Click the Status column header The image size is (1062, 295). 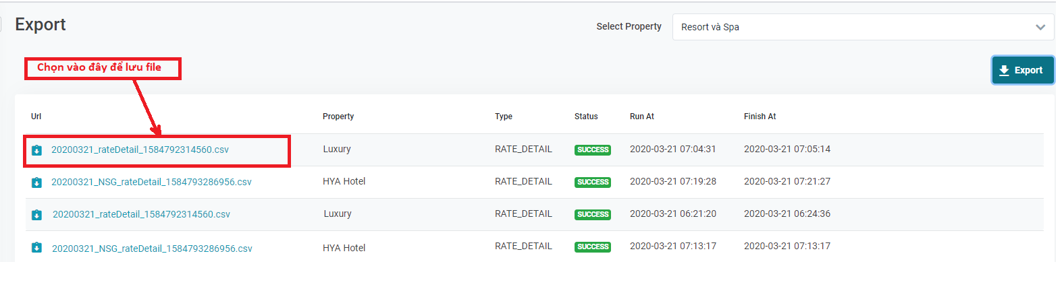tap(586, 117)
